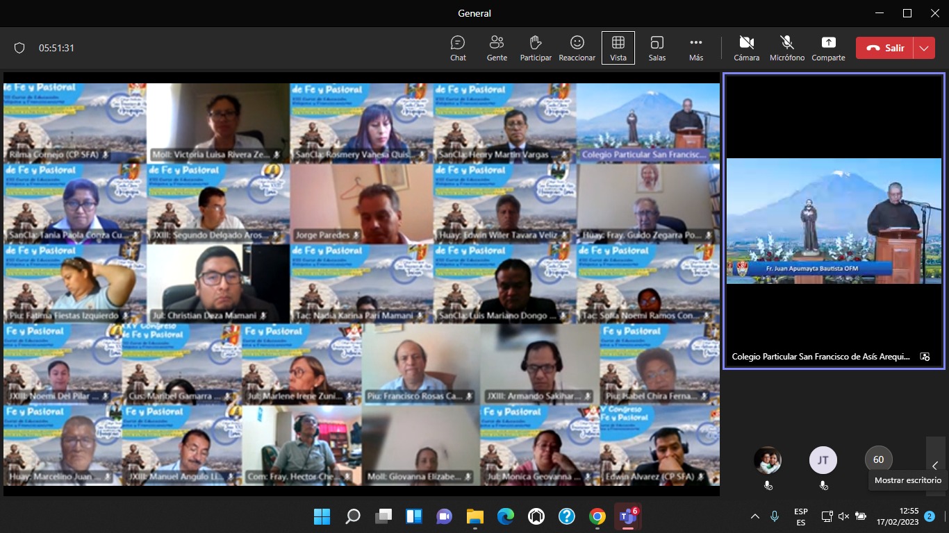The width and height of the screenshot is (949, 533).
Task: Open the Gente participants list
Action: click(497, 48)
